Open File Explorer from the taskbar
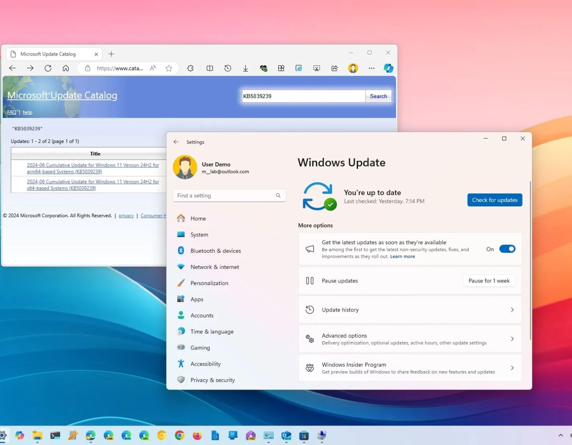Viewport: 572px width, 445px height. [37, 436]
